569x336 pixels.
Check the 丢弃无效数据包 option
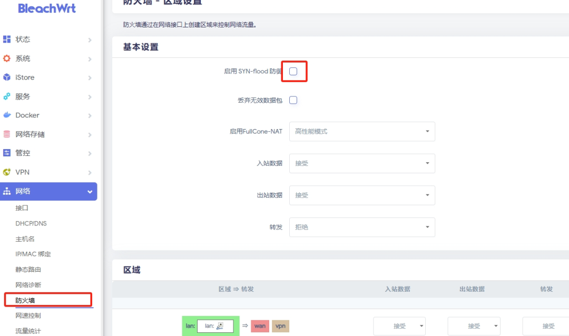293,100
